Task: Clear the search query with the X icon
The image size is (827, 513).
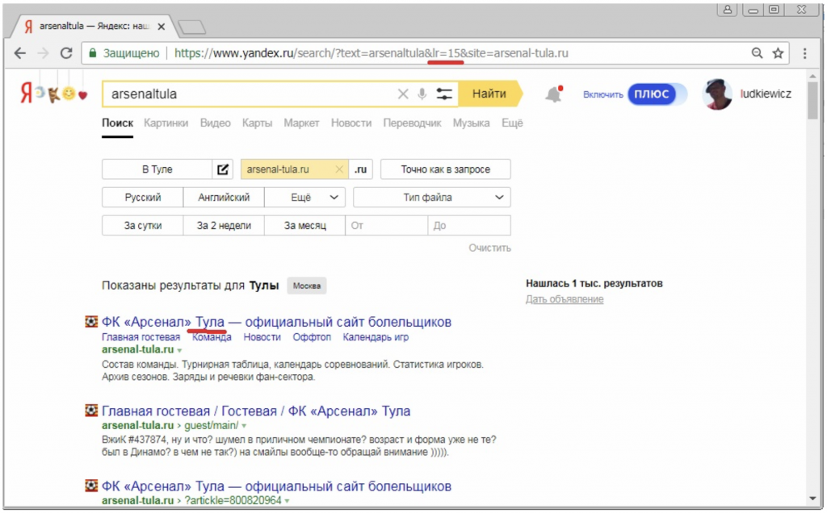Action: coord(403,94)
